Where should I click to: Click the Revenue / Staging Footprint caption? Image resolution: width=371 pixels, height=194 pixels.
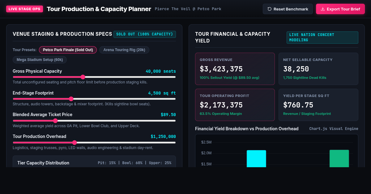(x=307, y=114)
